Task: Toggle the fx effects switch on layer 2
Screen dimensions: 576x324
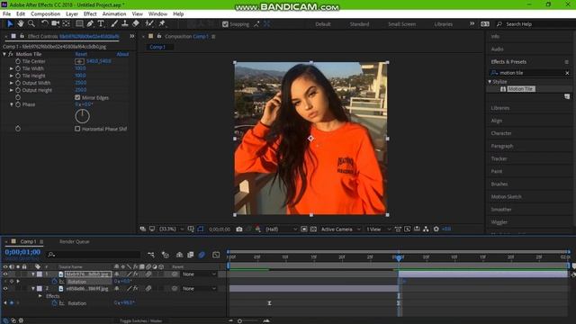Action: click(x=136, y=288)
